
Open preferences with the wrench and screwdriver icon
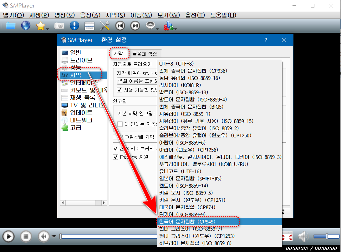click(x=105, y=26)
